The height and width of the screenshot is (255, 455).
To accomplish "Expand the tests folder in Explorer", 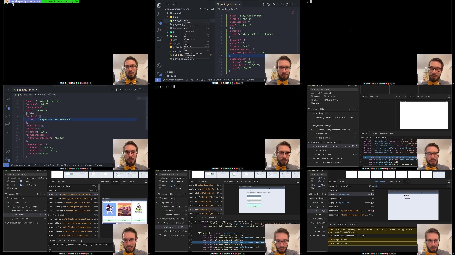I will [x=167, y=32].
